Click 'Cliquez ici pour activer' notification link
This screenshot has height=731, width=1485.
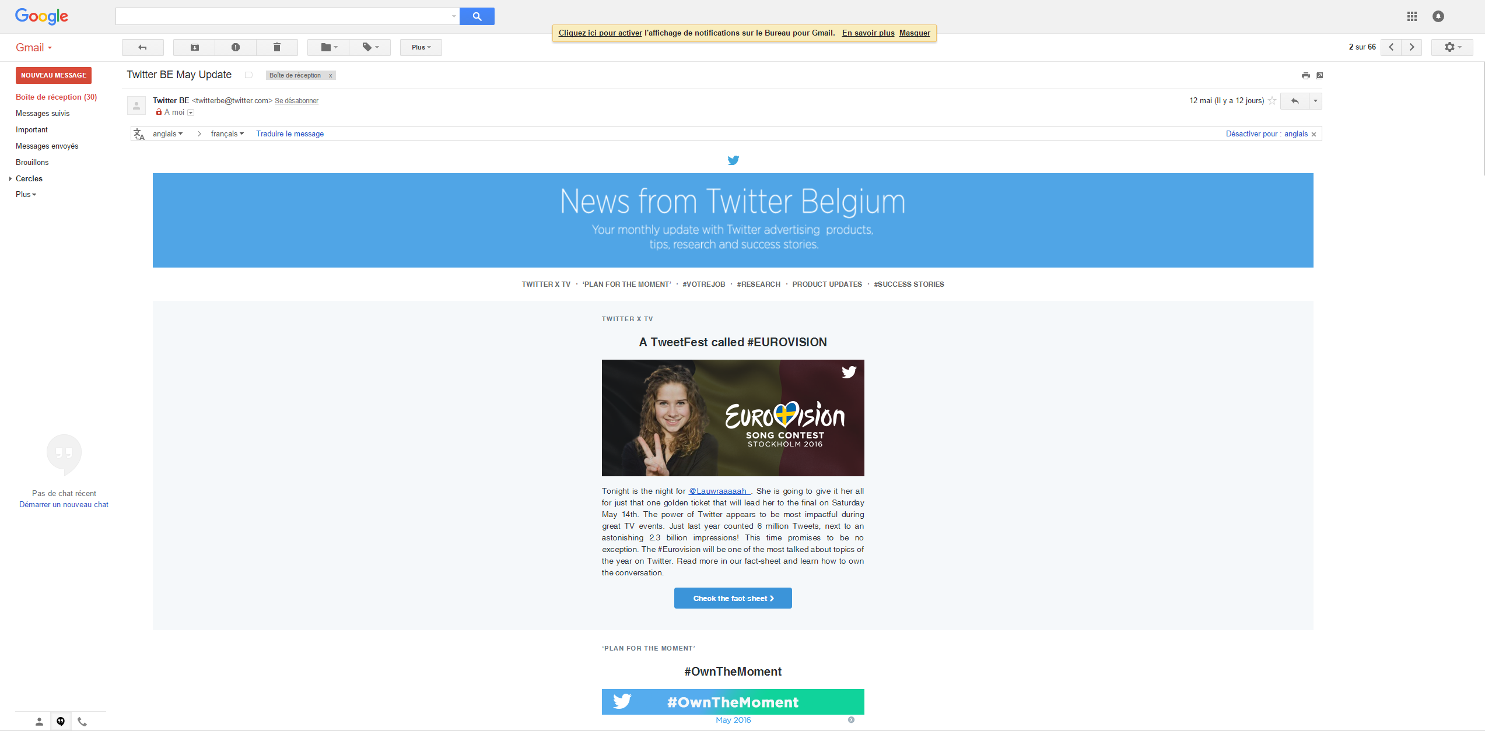pyautogui.click(x=600, y=33)
